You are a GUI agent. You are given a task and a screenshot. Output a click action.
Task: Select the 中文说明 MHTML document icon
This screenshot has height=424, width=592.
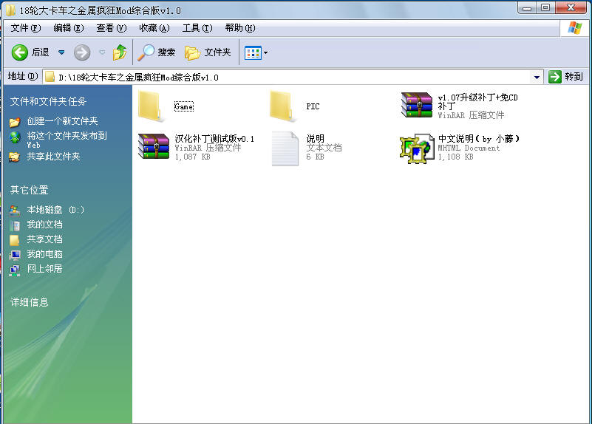tap(417, 148)
